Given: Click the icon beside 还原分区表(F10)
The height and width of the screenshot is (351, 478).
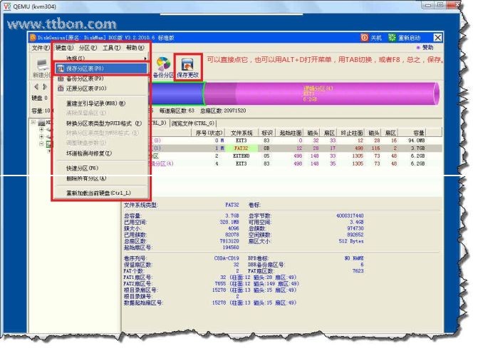Looking at the screenshot, I should point(61,88).
